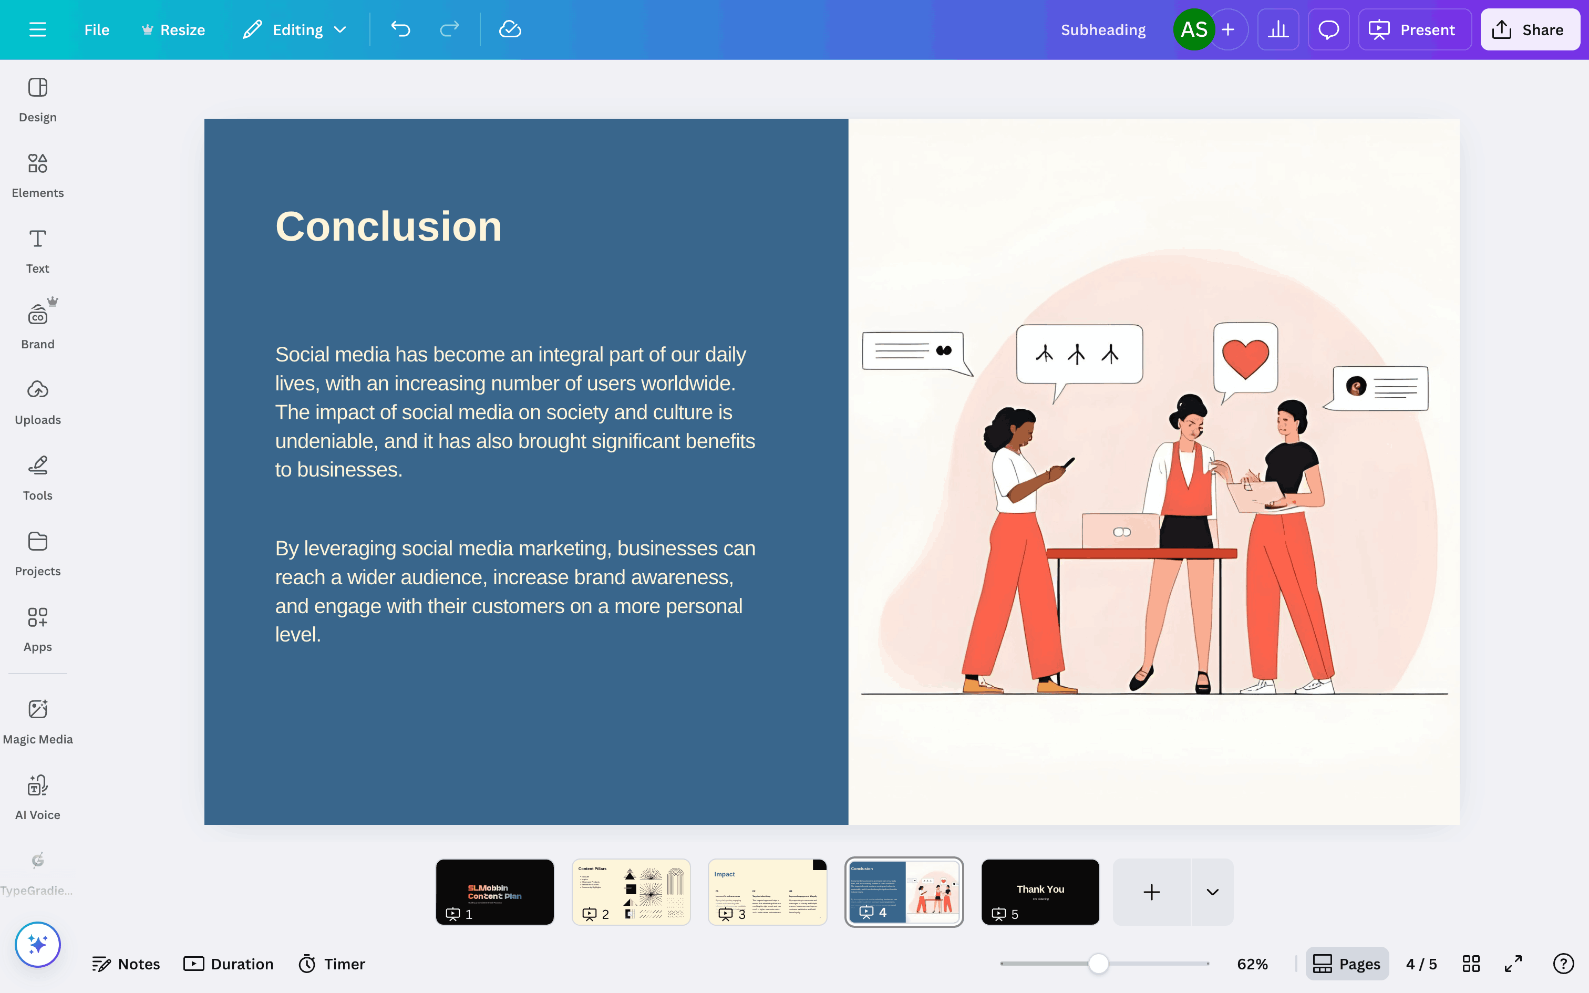Open the main hamburger menu

click(37, 29)
